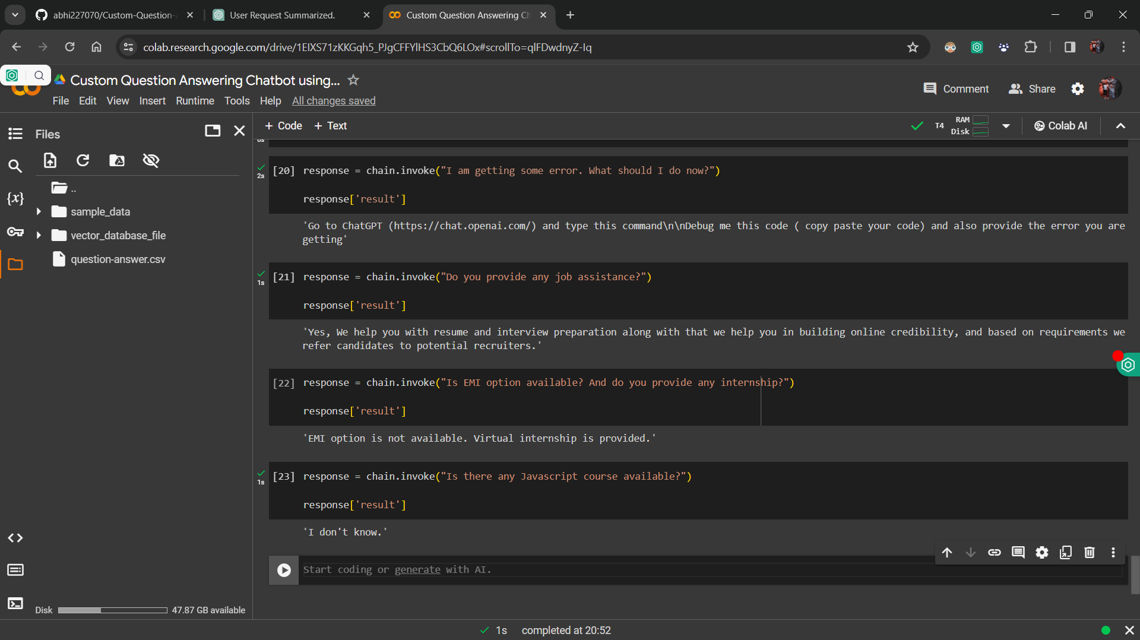Click the upload file icon in Files panel
This screenshot has width=1140, height=640.
(x=50, y=160)
